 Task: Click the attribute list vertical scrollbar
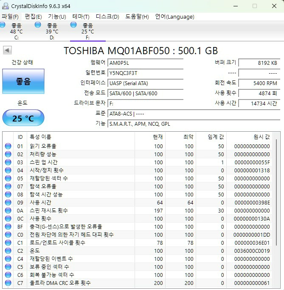(276, 192)
